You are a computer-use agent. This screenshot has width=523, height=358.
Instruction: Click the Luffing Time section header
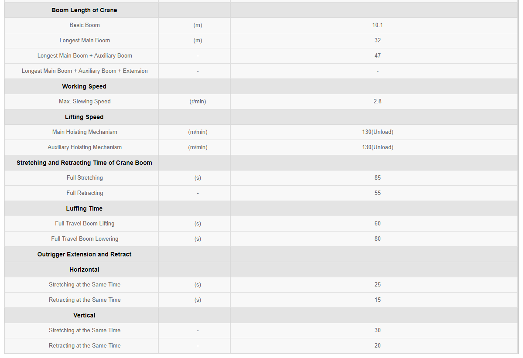click(x=84, y=208)
